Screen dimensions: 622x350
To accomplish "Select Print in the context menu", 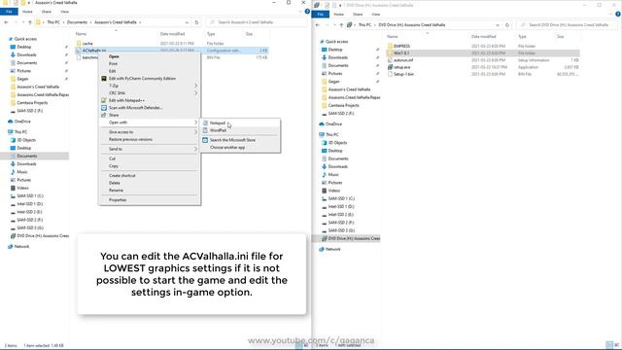I will tap(113, 64).
